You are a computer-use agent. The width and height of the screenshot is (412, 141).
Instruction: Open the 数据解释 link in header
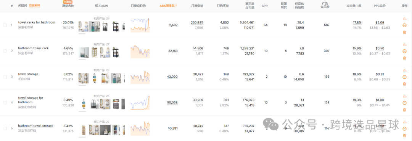[x=34, y=5]
